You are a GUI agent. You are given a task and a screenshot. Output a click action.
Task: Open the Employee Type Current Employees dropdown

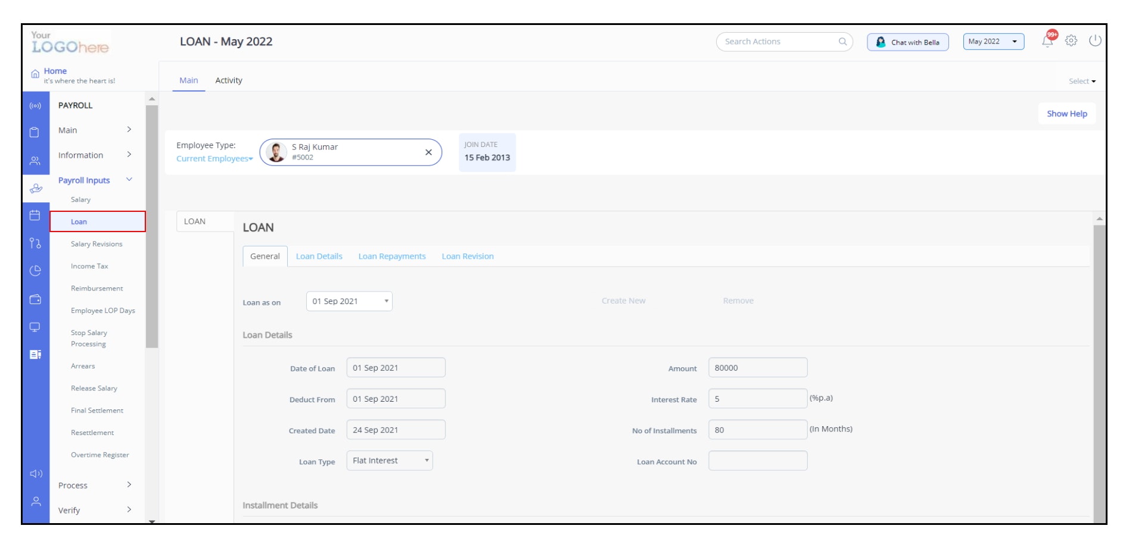point(214,159)
